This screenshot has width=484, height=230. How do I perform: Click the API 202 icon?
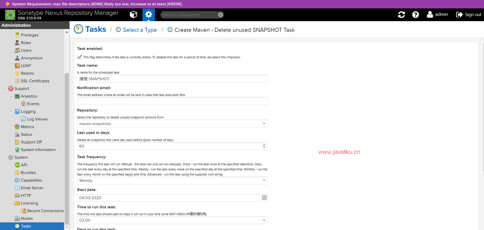(17, 165)
